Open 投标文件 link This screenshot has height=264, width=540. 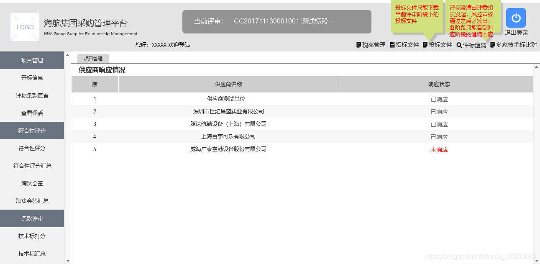point(440,45)
